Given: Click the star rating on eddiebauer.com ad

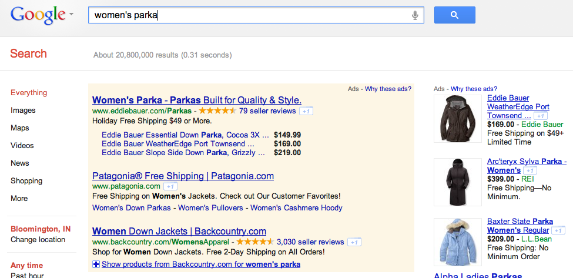Looking at the screenshot, I should tap(218, 110).
